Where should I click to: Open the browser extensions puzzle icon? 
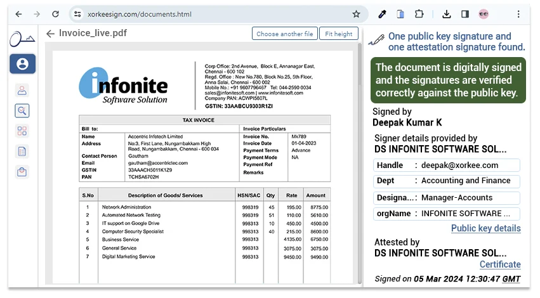[x=419, y=14]
